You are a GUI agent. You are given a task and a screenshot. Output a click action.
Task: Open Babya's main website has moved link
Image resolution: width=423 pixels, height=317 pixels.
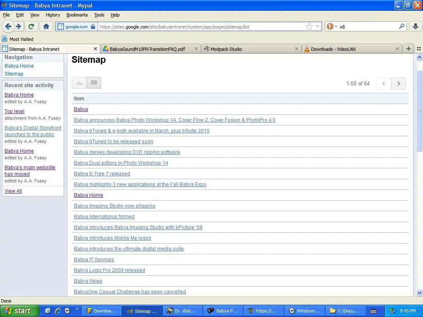click(30, 170)
